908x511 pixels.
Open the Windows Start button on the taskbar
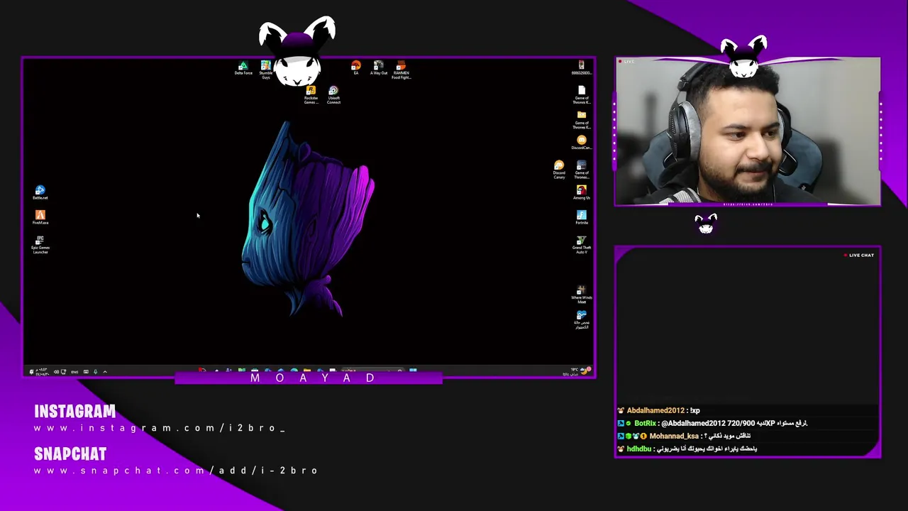pyautogui.click(x=413, y=370)
